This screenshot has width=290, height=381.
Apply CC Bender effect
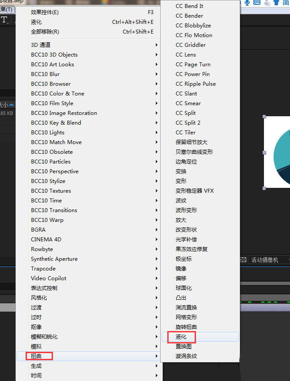pos(200,16)
